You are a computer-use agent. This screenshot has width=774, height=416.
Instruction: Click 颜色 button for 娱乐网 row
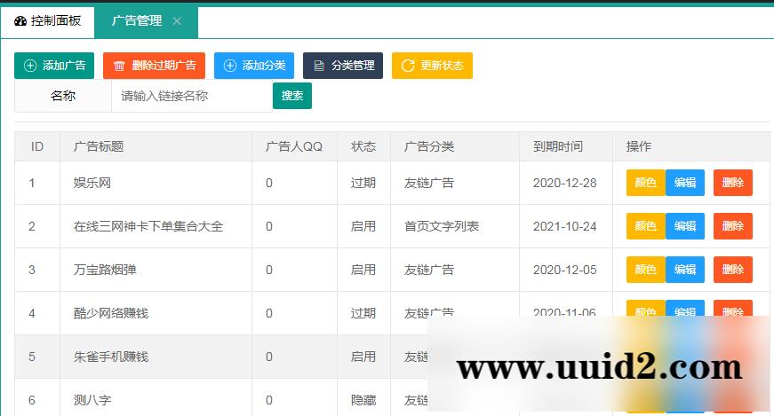(x=645, y=183)
